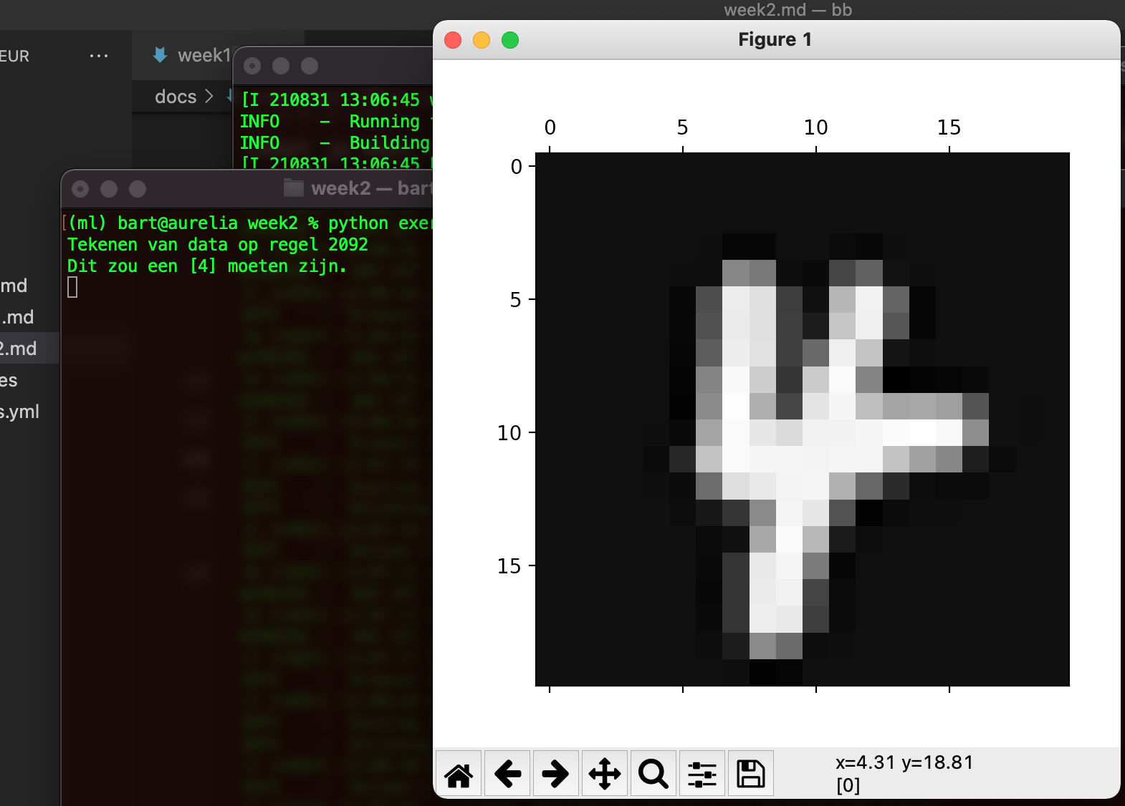
Task: Go forward to the next plot view
Action: pyautogui.click(x=555, y=774)
